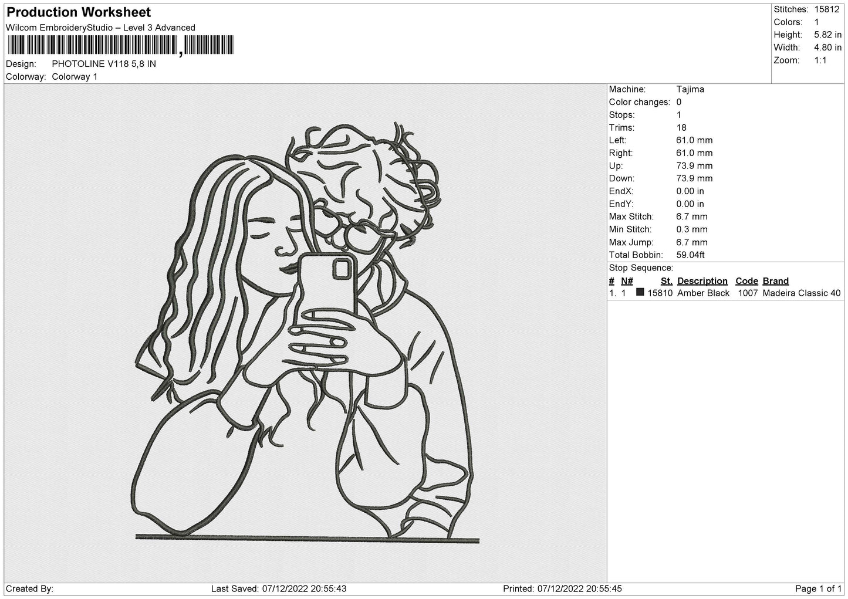Select the Min Stitch value 0.3 mm
The height and width of the screenshot is (599, 848).
(x=692, y=229)
